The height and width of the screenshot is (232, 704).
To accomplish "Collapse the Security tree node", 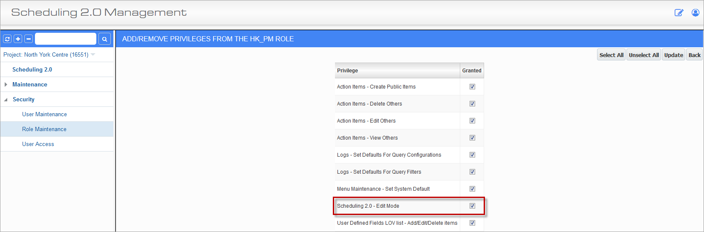I will [x=6, y=100].
